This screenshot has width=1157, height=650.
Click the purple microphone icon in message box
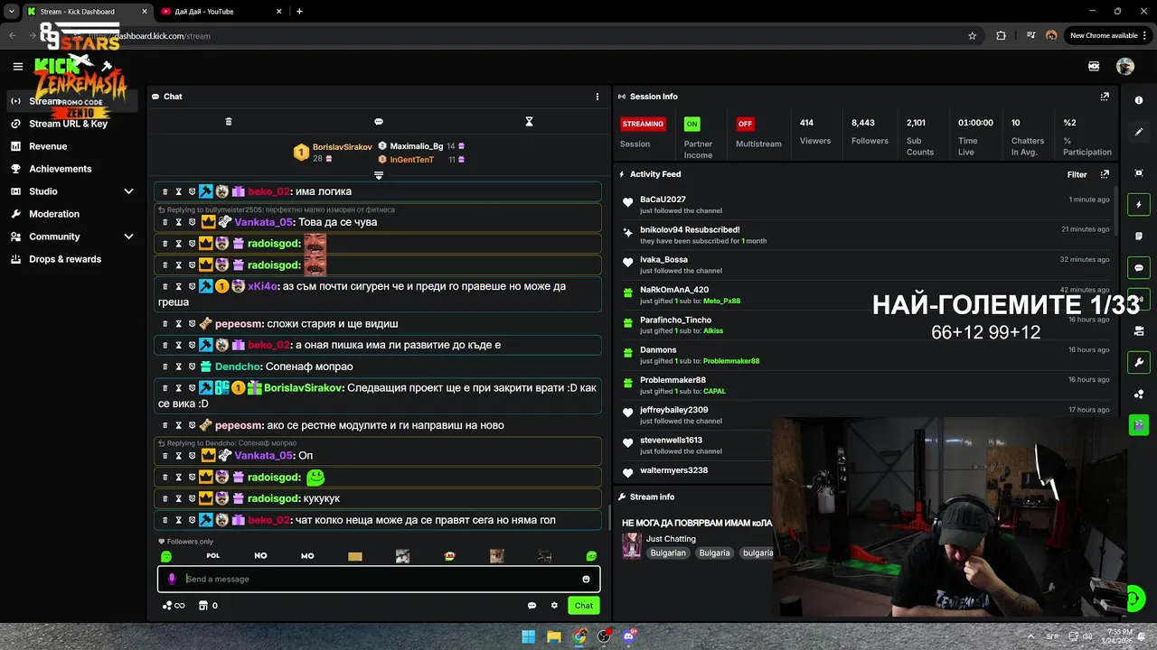click(172, 579)
